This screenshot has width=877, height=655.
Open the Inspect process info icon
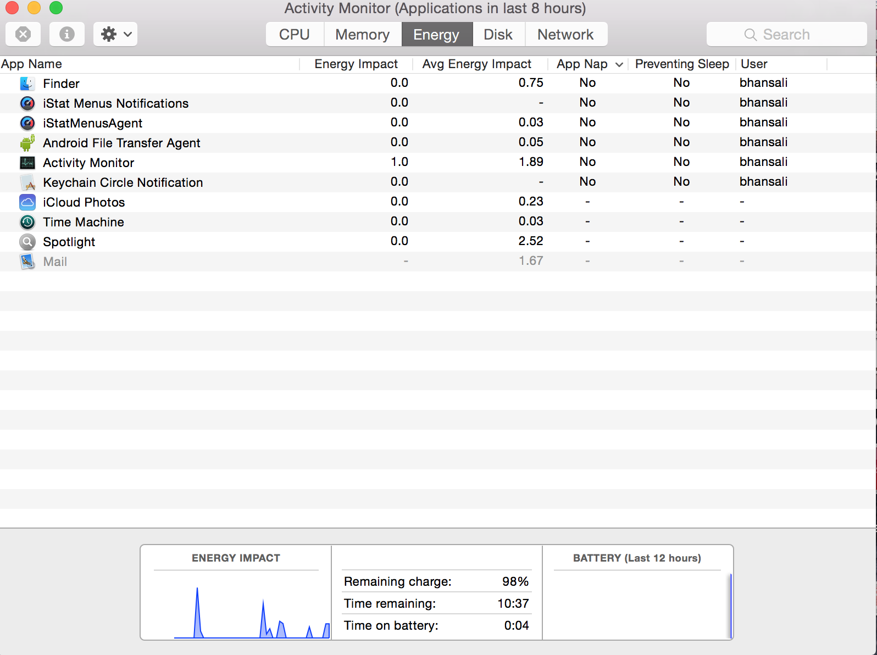pyautogui.click(x=67, y=34)
